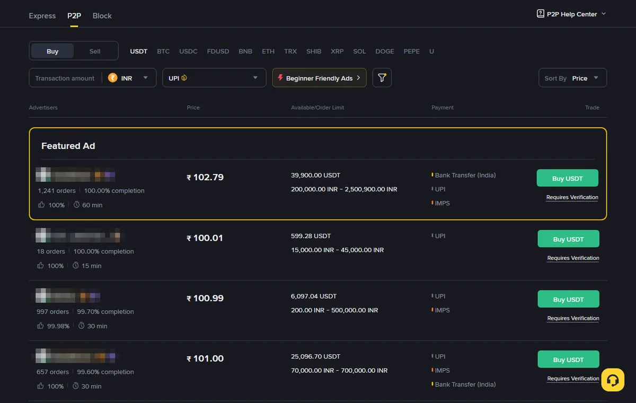Click thumbs-up icon of the 1,241 orders advertiser
Screen dimensions: 636x403
coord(41,205)
